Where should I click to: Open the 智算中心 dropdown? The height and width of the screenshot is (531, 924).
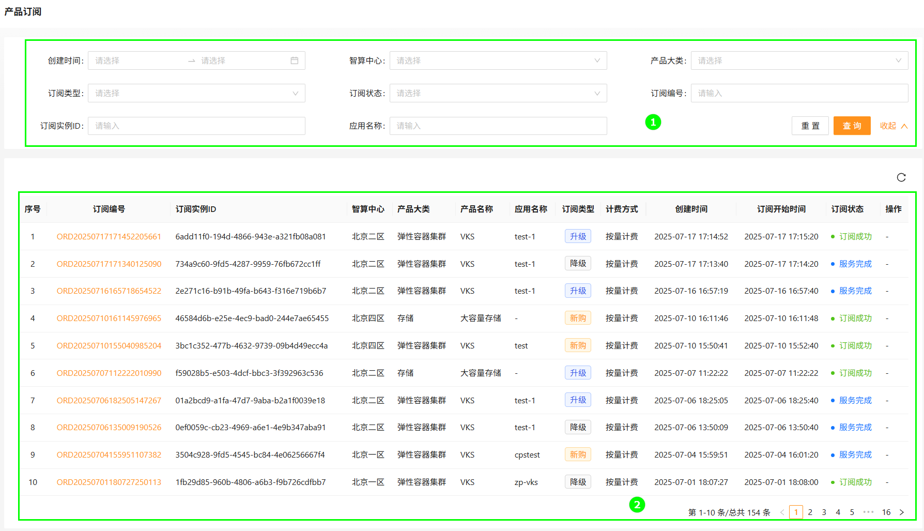498,60
